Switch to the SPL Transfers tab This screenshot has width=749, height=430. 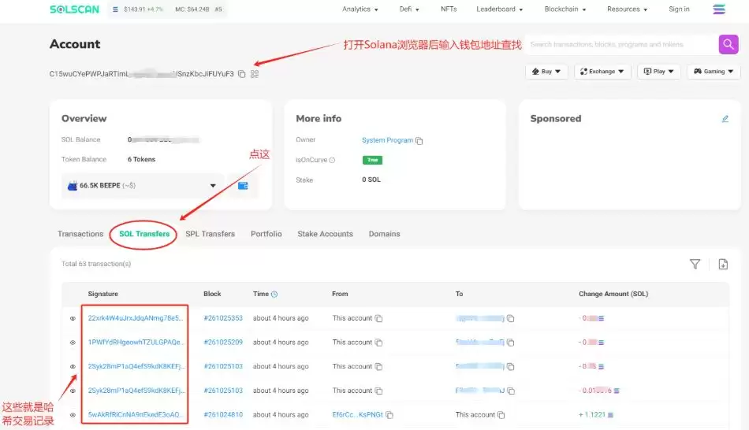210,234
